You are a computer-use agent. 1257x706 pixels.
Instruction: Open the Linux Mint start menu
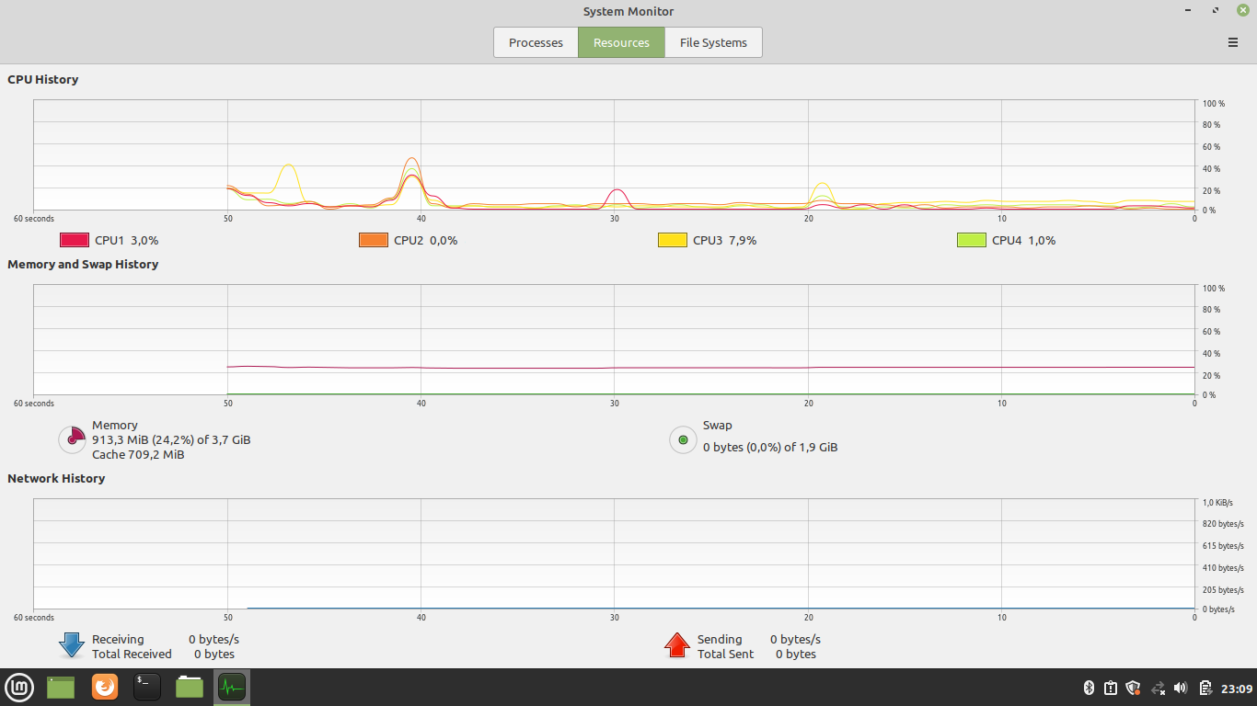(19, 687)
